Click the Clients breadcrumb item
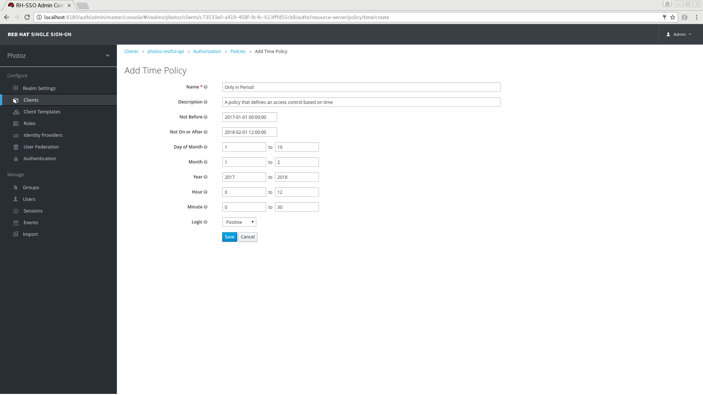 (x=131, y=51)
